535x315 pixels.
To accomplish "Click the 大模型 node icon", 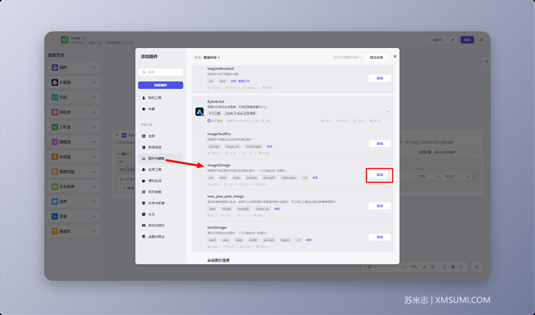I will tap(55, 83).
